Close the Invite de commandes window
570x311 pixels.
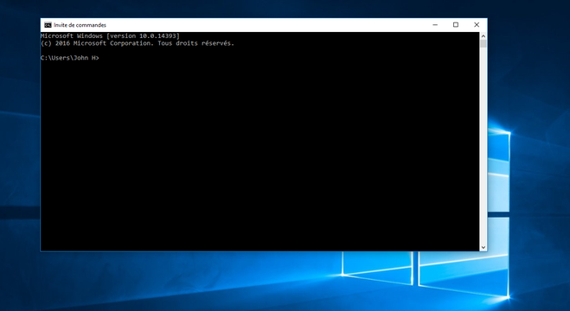[x=477, y=25]
